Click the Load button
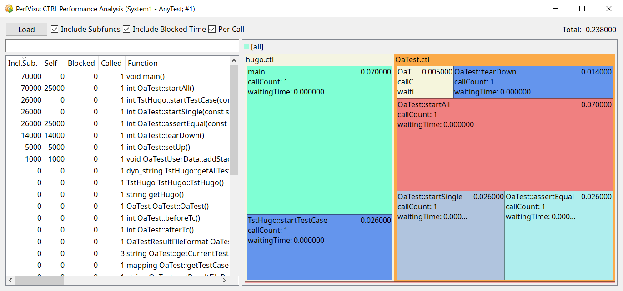 pos(26,30)
